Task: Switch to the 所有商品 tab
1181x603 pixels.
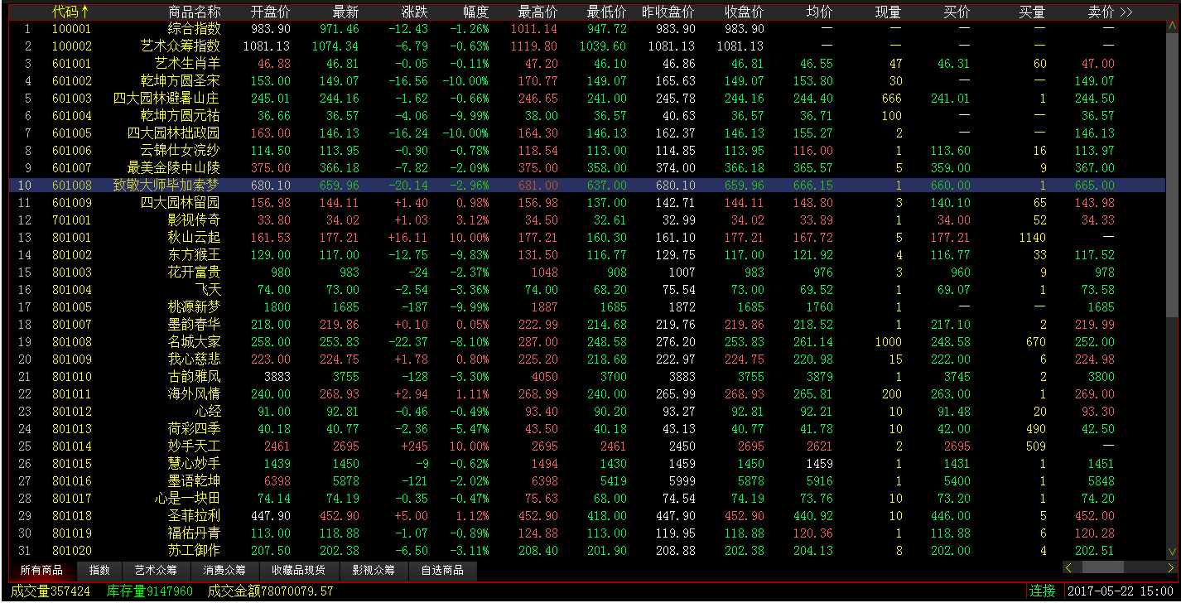Action: click(x=42, y=570)
